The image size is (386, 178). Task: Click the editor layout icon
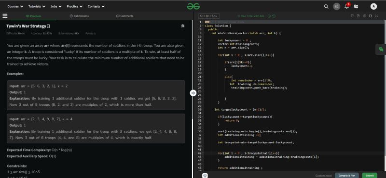[358, 16]
